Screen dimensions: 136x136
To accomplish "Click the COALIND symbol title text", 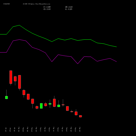I will click(7, 4).
